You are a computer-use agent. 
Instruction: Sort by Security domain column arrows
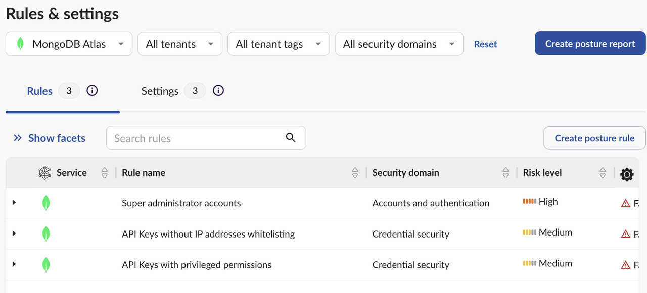[505, 173]
